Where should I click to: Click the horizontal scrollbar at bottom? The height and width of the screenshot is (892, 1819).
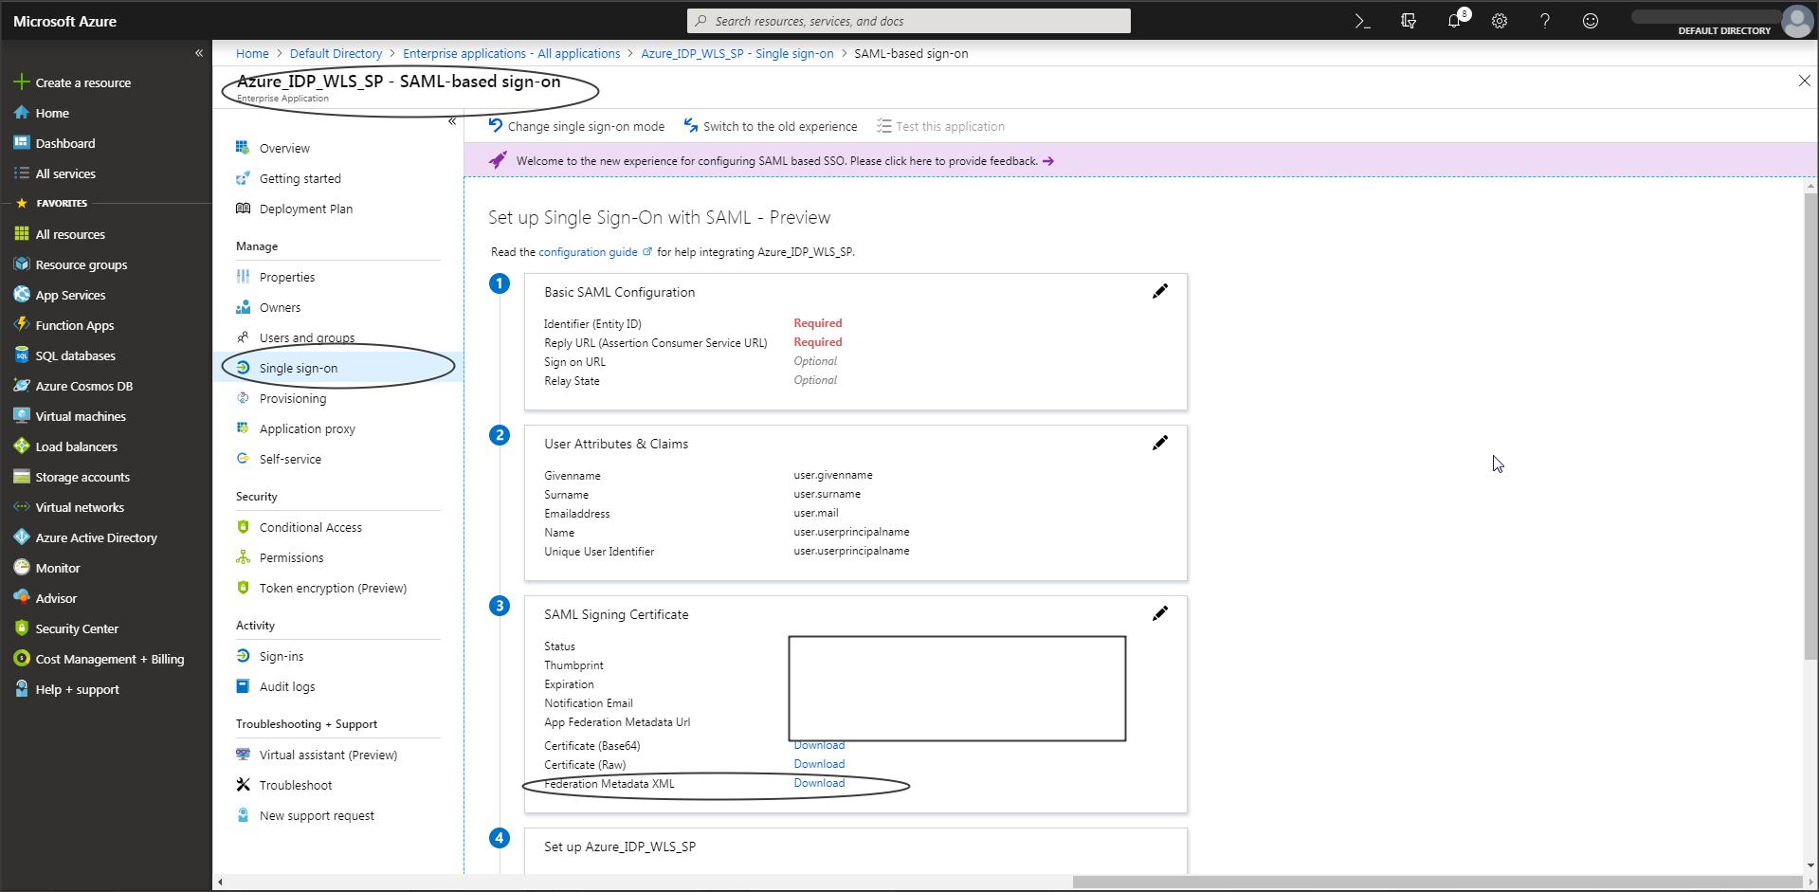click(1437, 882)
